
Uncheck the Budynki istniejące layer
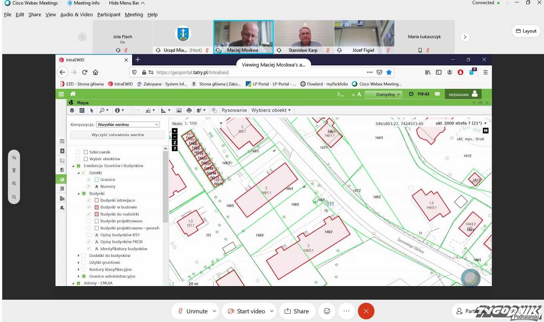[89, 200]
